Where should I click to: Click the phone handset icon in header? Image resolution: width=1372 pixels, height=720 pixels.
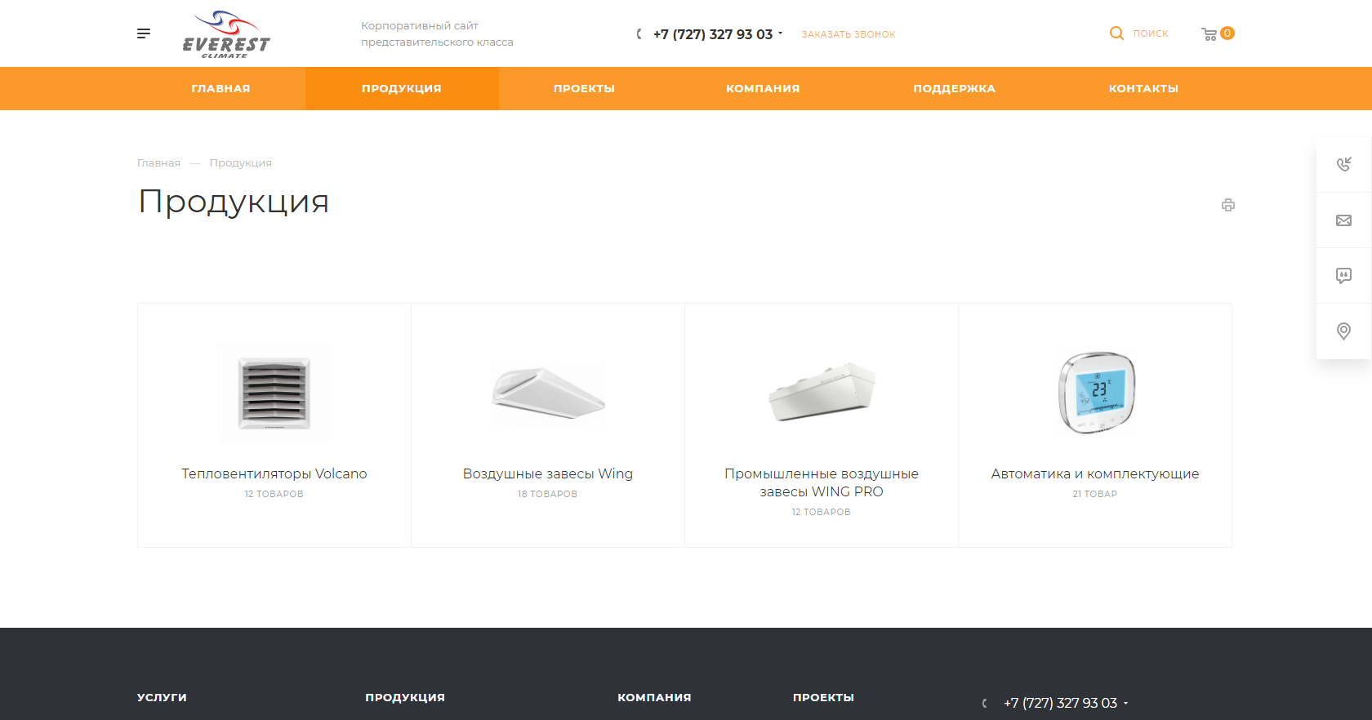click(639, 34)
